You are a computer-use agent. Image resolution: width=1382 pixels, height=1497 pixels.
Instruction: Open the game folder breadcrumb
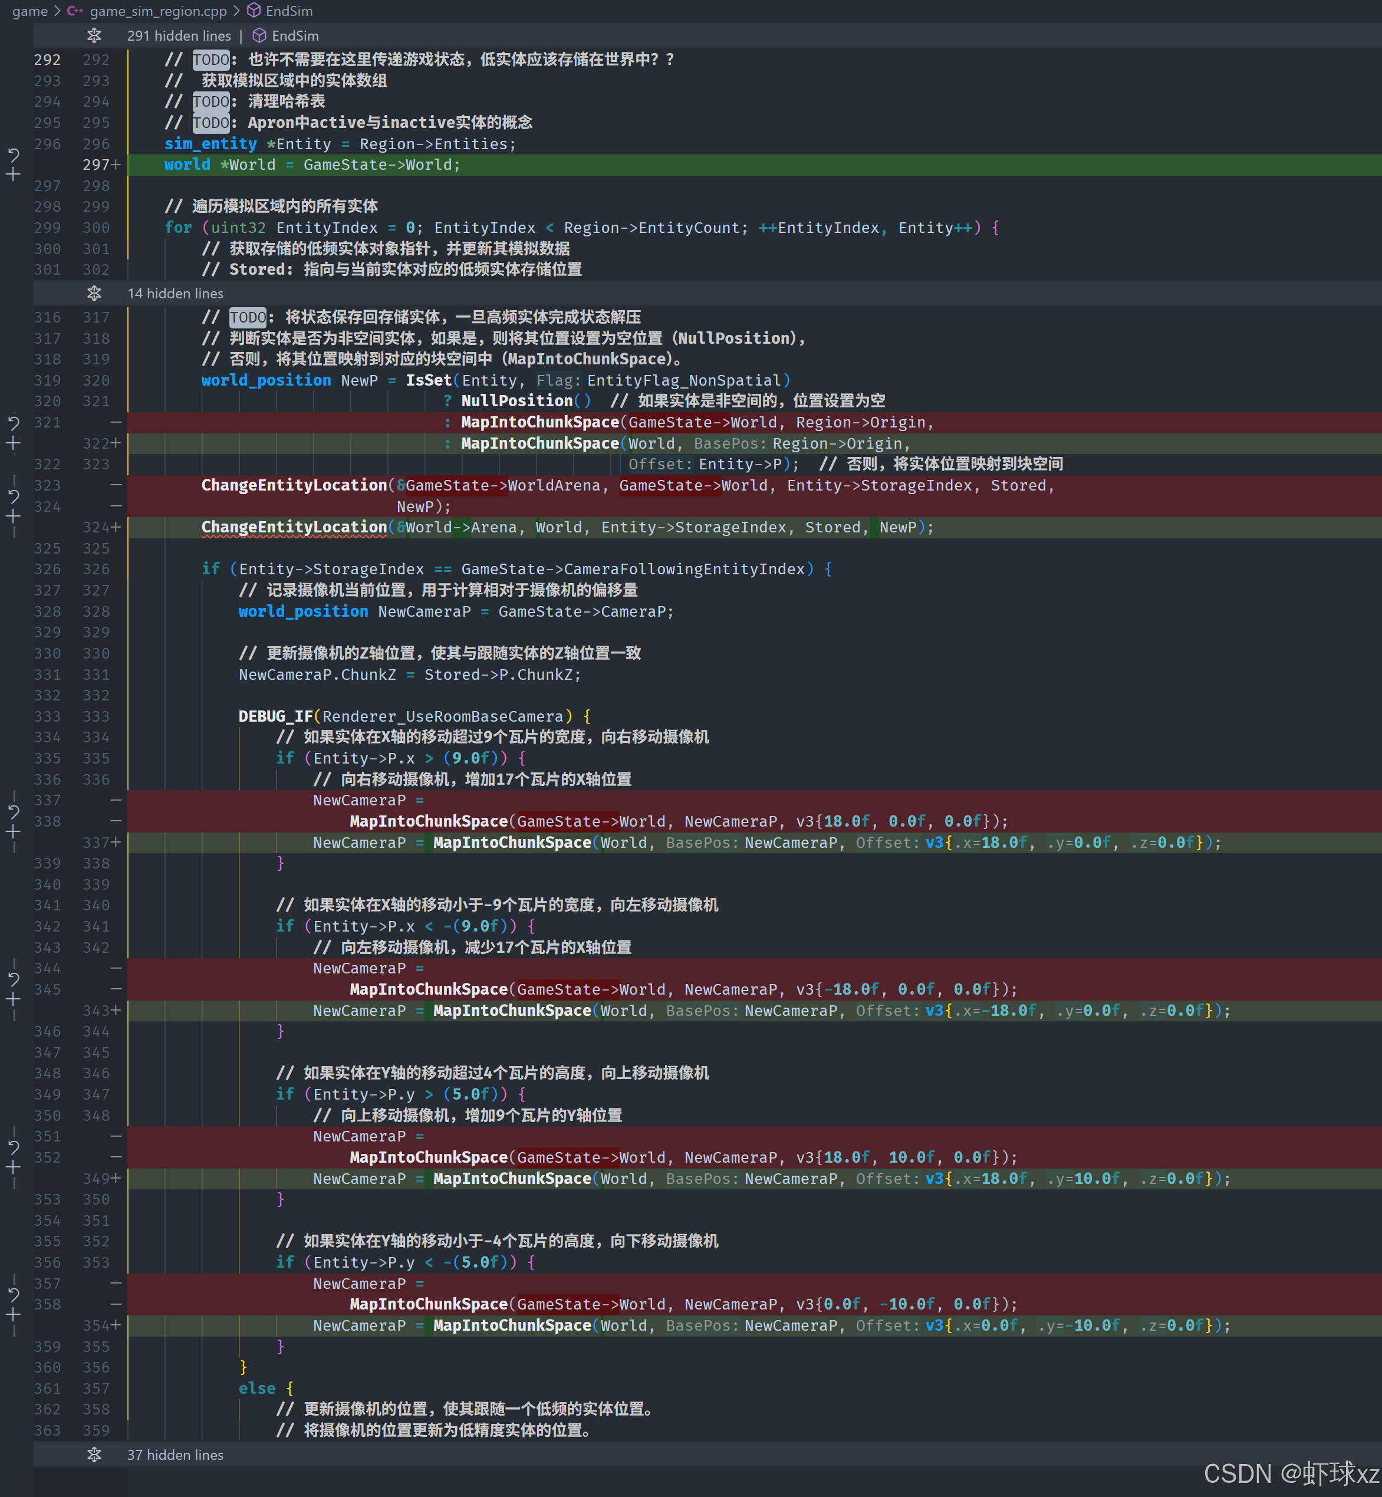[30, 11]
